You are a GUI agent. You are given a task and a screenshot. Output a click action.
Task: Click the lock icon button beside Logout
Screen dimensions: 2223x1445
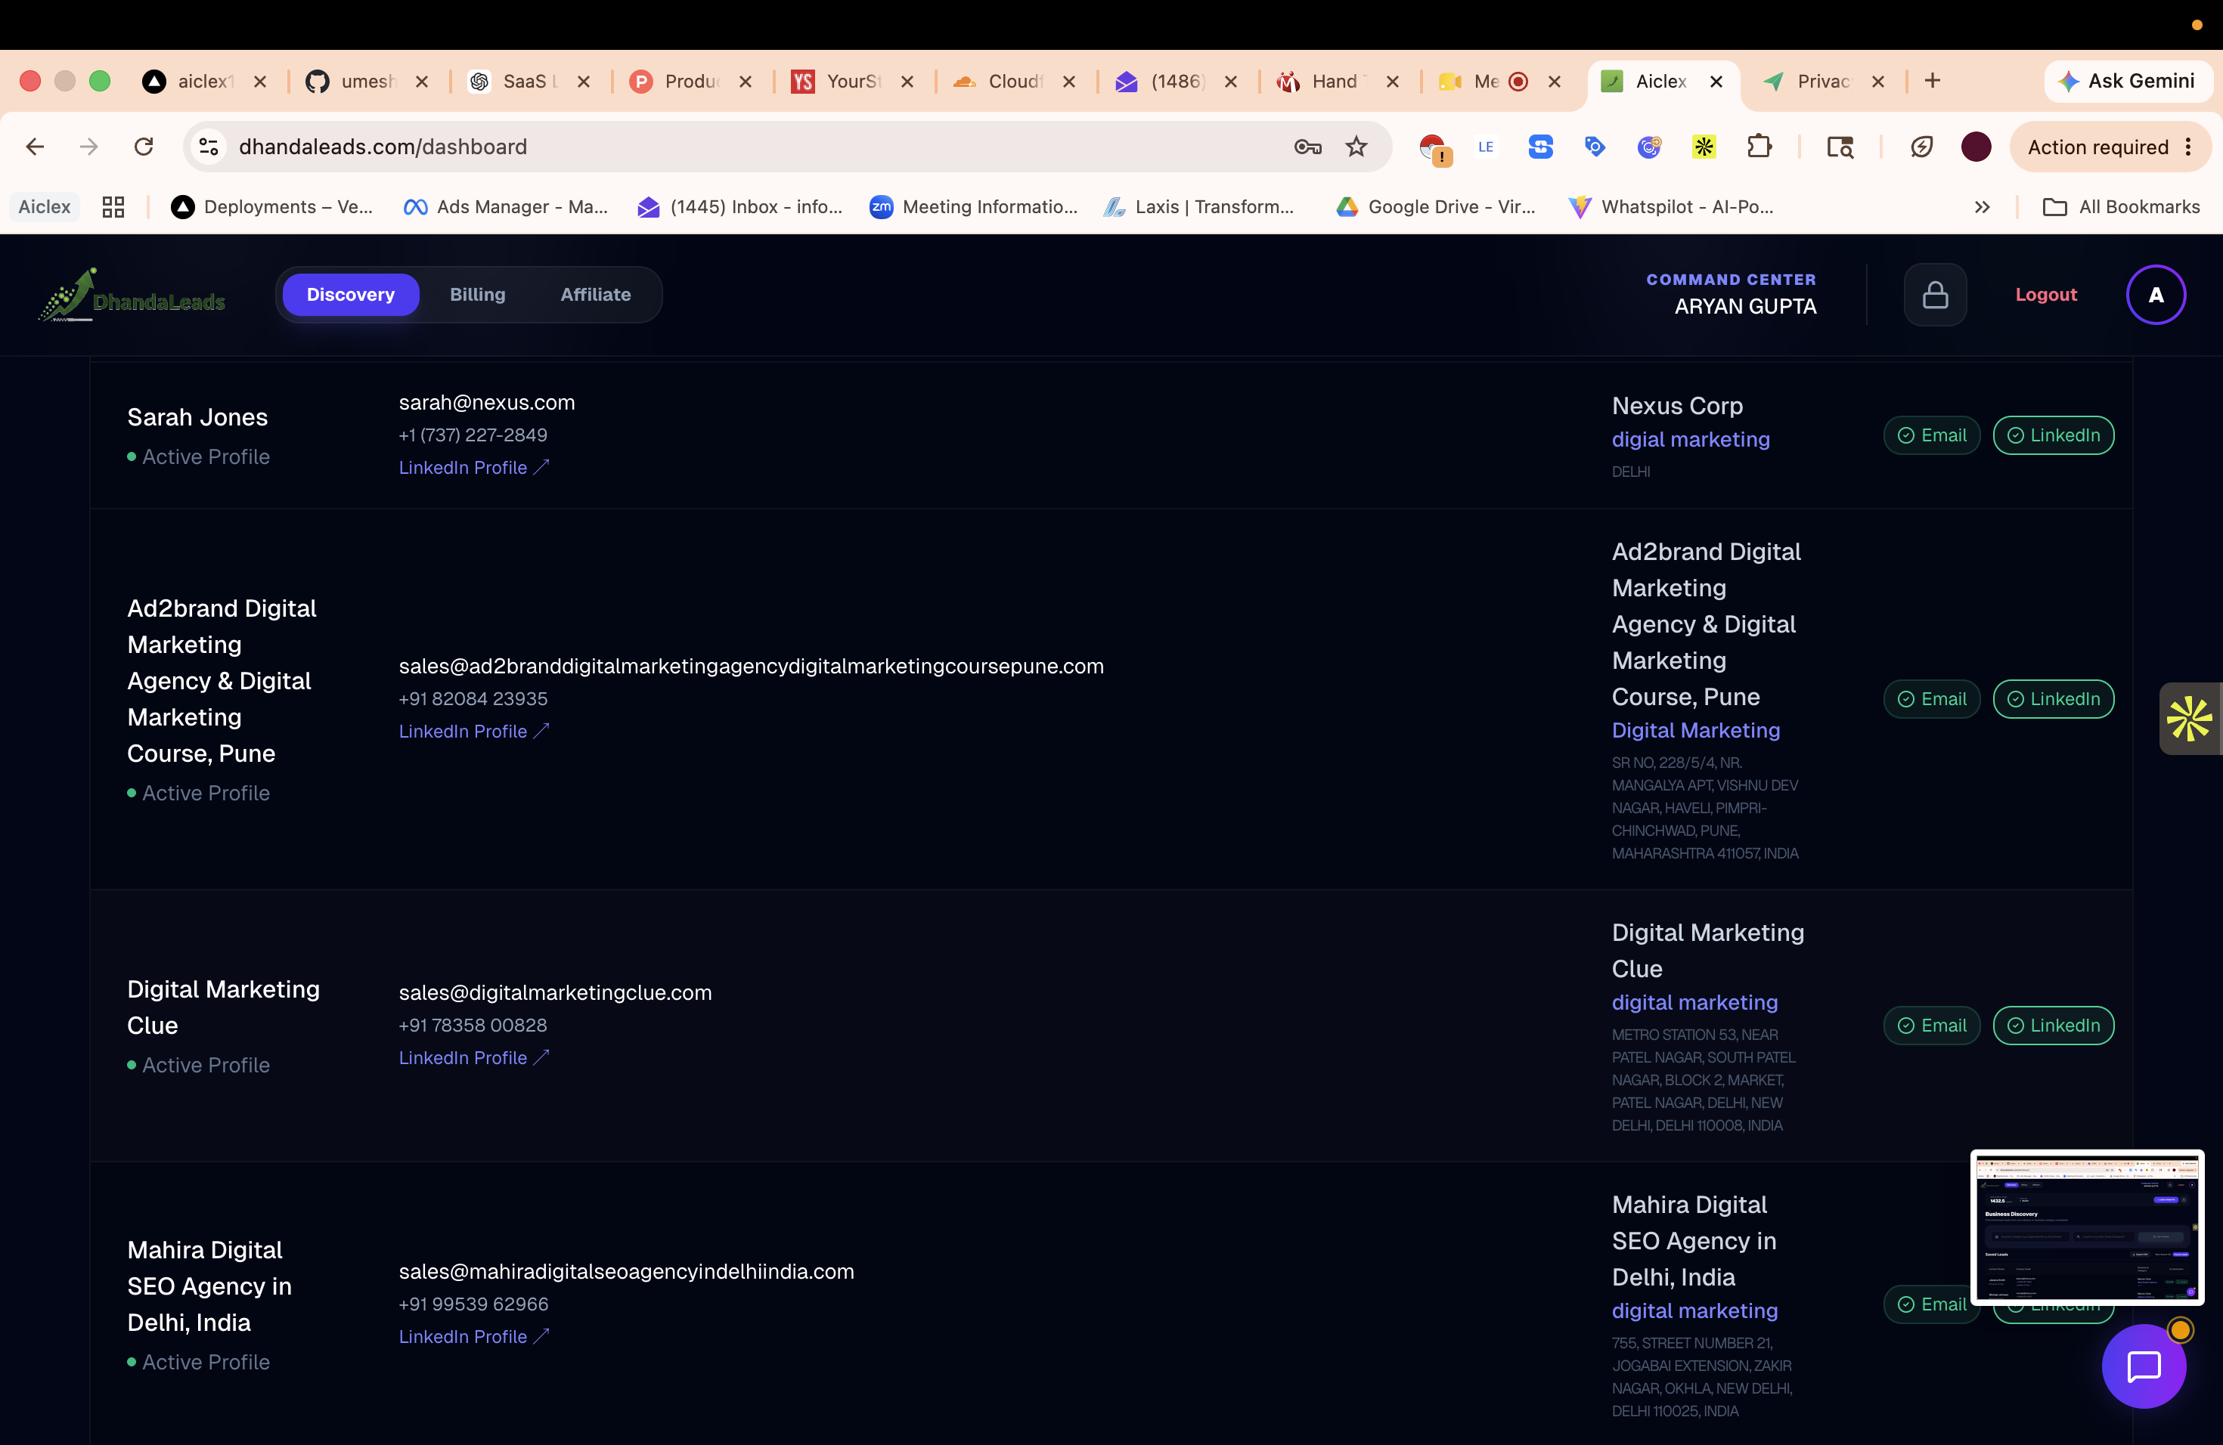pos(1936,295)
